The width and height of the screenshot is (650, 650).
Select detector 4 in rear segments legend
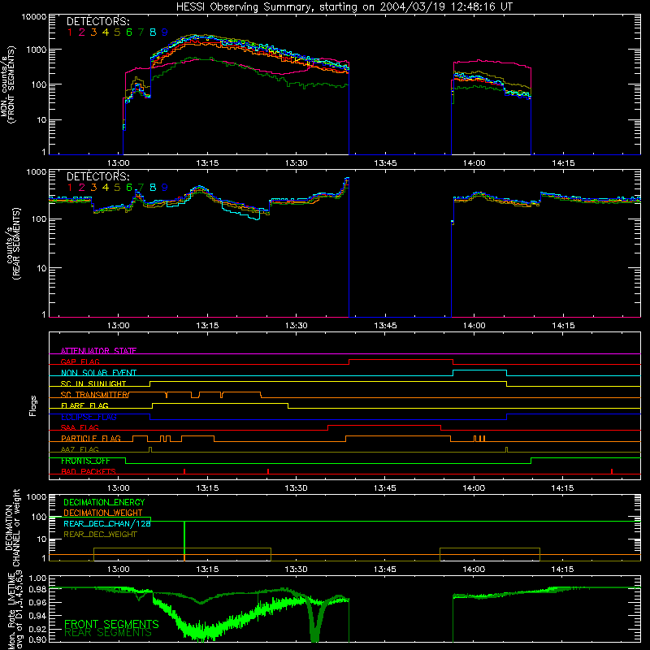[106, 188]
